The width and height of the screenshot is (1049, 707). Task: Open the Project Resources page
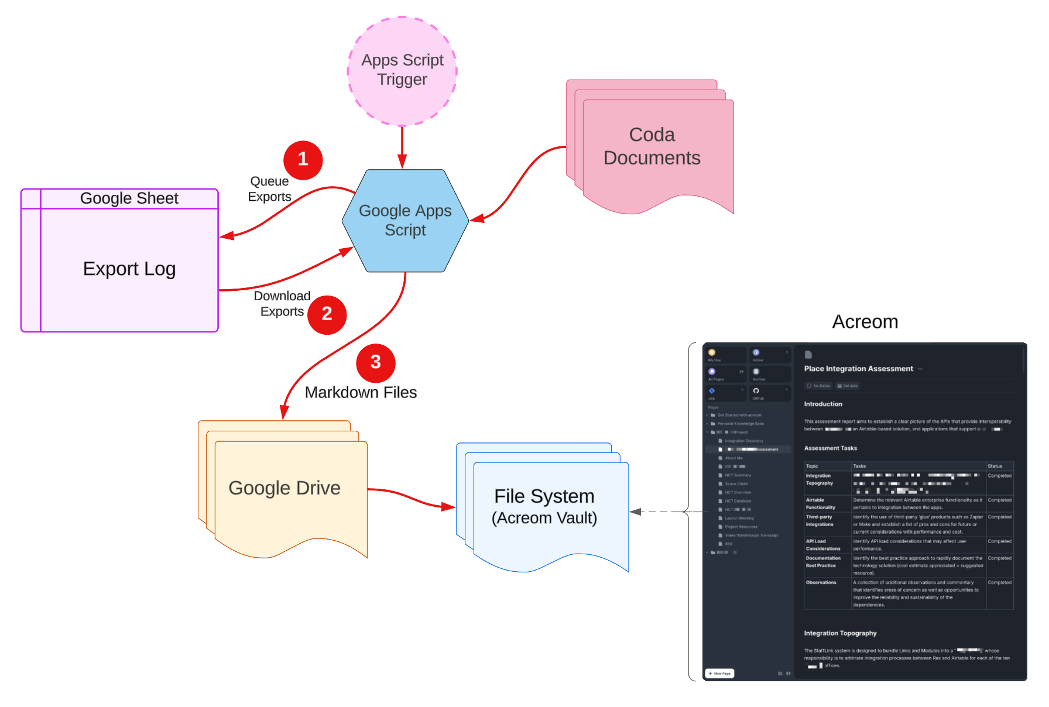pyautogui.click(x=741, y=527)
